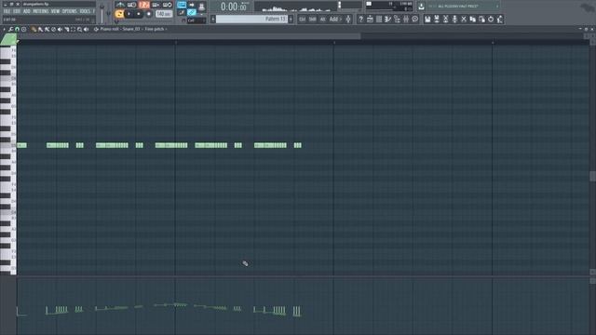Open the ADD menu

[x=27, y=11]
